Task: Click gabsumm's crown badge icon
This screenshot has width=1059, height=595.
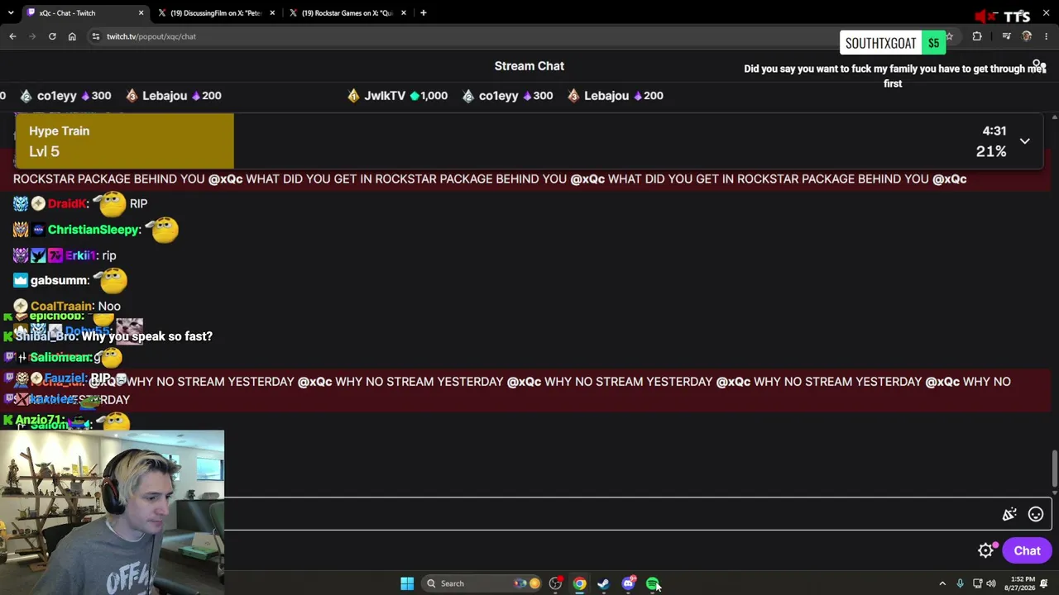Action: pyautogui.click(x=21, y=281)
